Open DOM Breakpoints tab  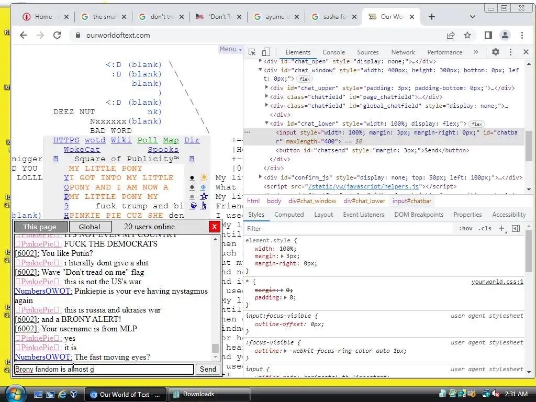pyautogui.click(x=419, y=215)
